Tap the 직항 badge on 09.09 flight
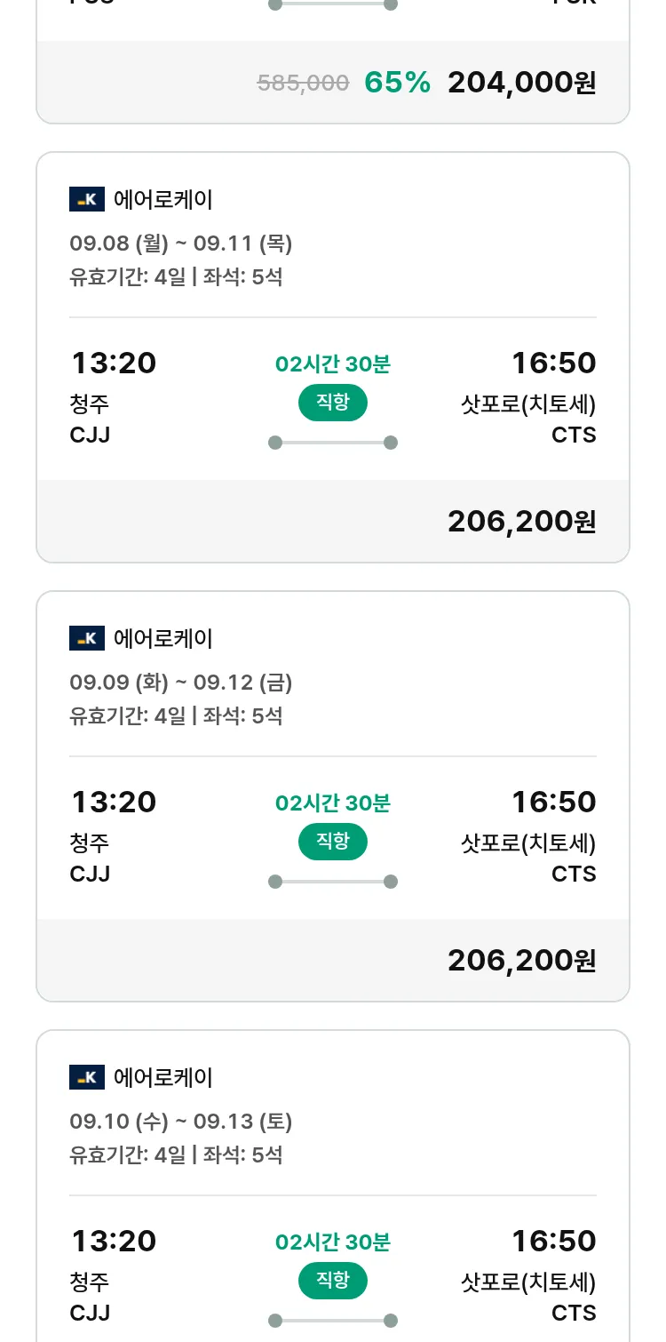Viewport: 666px width, 1342px height. (x=333, y=842)
